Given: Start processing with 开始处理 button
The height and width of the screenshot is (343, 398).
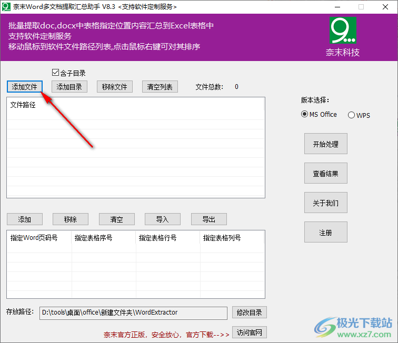Looking at the screenshot, I should pyautogui.click(x=326, y=144).
